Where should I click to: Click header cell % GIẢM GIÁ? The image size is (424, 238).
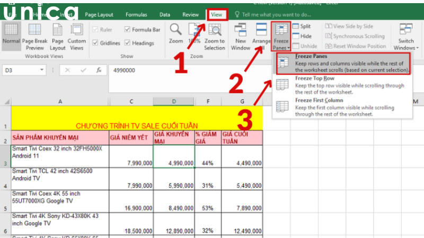coord(208,138)
